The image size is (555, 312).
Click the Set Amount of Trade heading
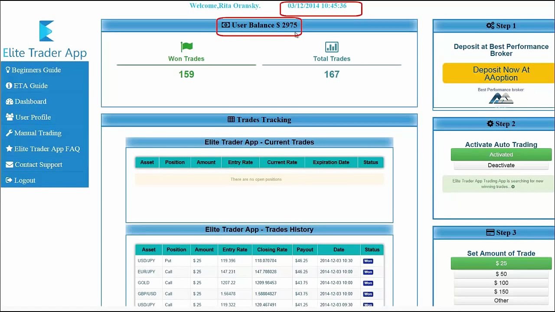pos(501,253)
